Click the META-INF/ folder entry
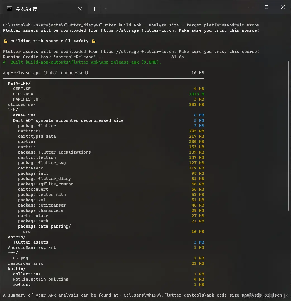Screen dimensions: 291x301 pyautogui.click(x=19, y=83)
